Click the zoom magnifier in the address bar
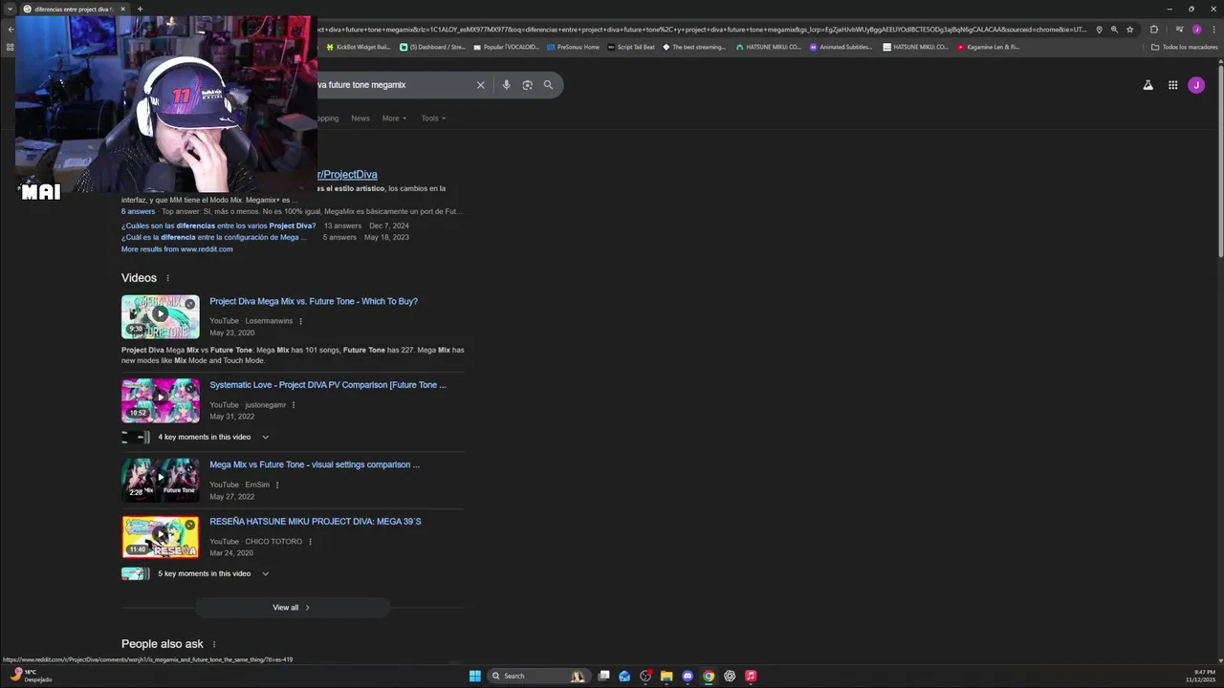 [x=1114, y=30]
